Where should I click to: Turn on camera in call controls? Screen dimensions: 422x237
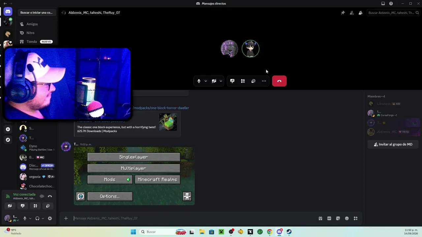pos(214,81)
